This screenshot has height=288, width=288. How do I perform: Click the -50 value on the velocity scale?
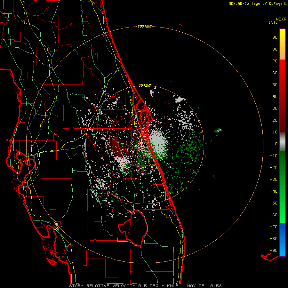(274, 203)
